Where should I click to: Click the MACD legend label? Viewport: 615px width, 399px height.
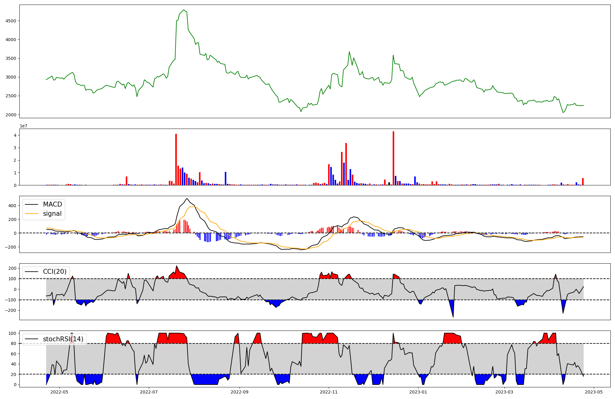pos(52,204)
